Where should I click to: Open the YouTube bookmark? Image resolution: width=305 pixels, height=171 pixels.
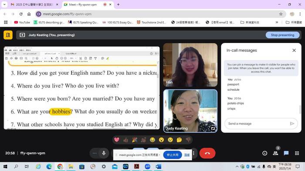pos(22,22)
